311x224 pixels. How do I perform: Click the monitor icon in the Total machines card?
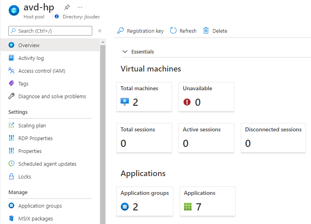click(x=125, y=102)
